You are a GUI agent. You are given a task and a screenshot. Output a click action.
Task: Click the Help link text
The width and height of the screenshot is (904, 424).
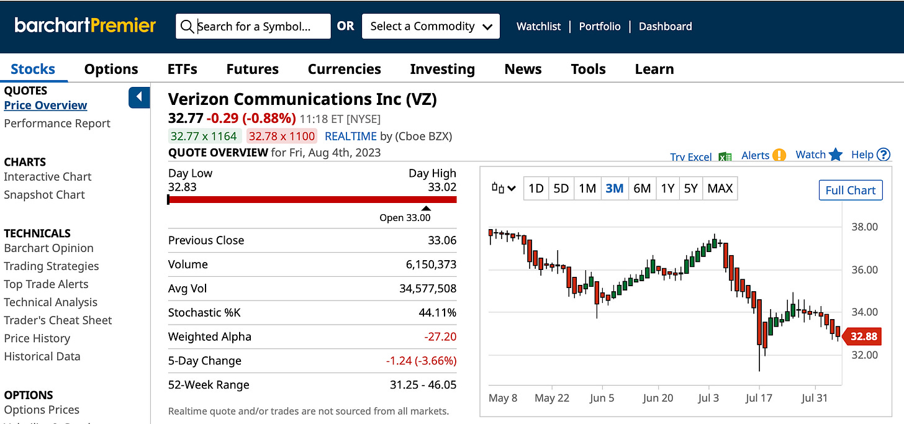point(862,155)
